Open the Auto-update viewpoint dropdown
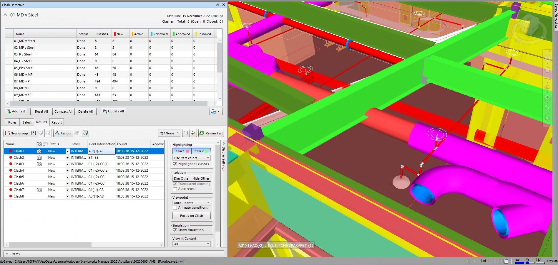Viewport: 558px width, 265px height. (x=192, y=203)
